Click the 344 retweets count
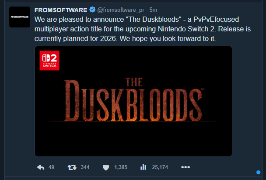Screen dimensions: 266x180 [85, 167]
